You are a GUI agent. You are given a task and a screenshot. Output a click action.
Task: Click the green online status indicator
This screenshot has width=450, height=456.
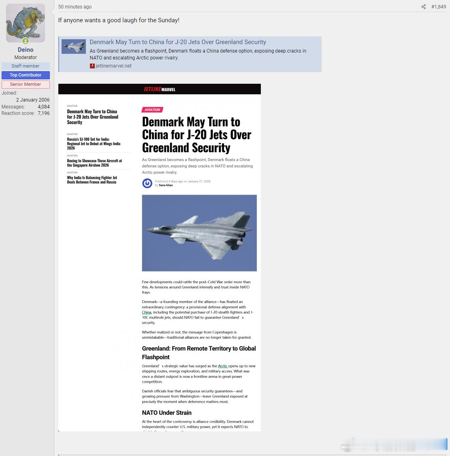coord(26,41)
